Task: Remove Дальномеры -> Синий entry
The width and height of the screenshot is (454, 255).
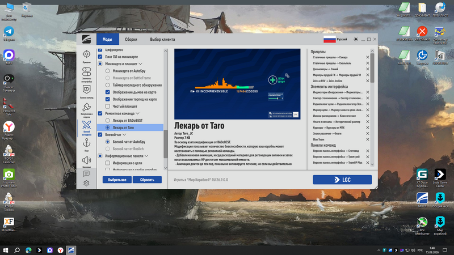Action: [367, 69]
